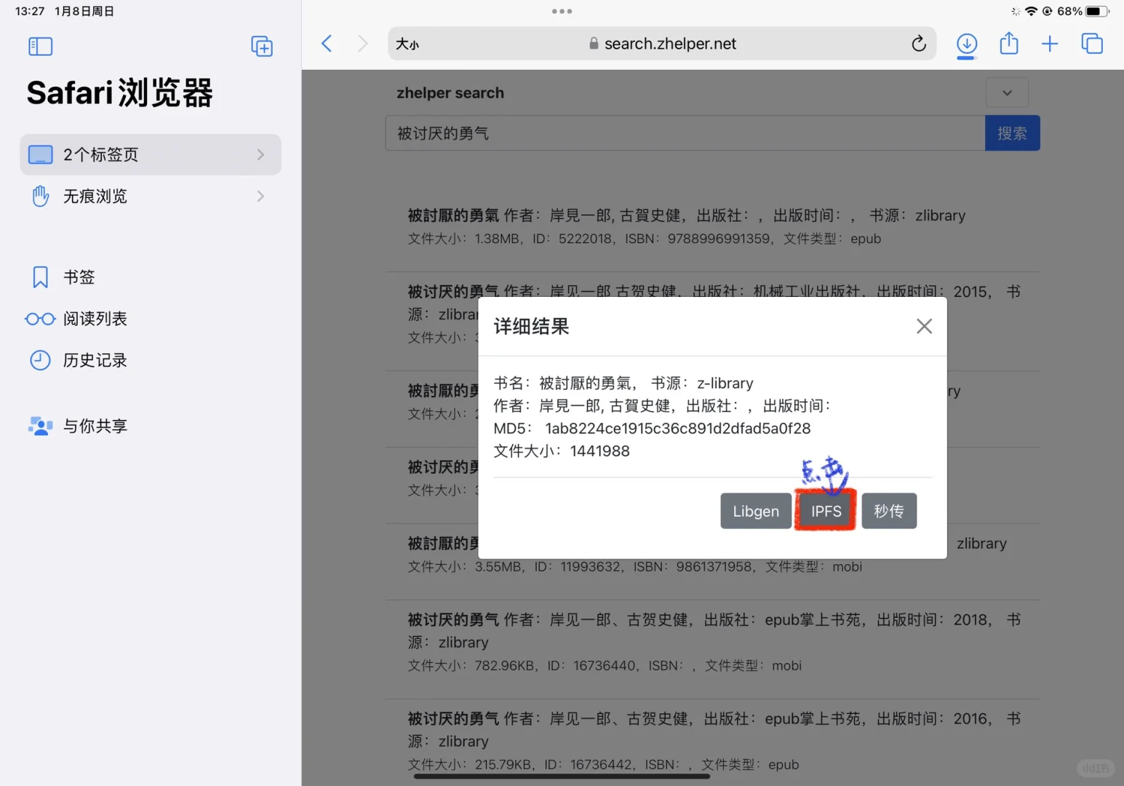Image resolution: width=1124 pixels, height=786 pixels.
Task: Go back to previous page
Action: [327, 44]
